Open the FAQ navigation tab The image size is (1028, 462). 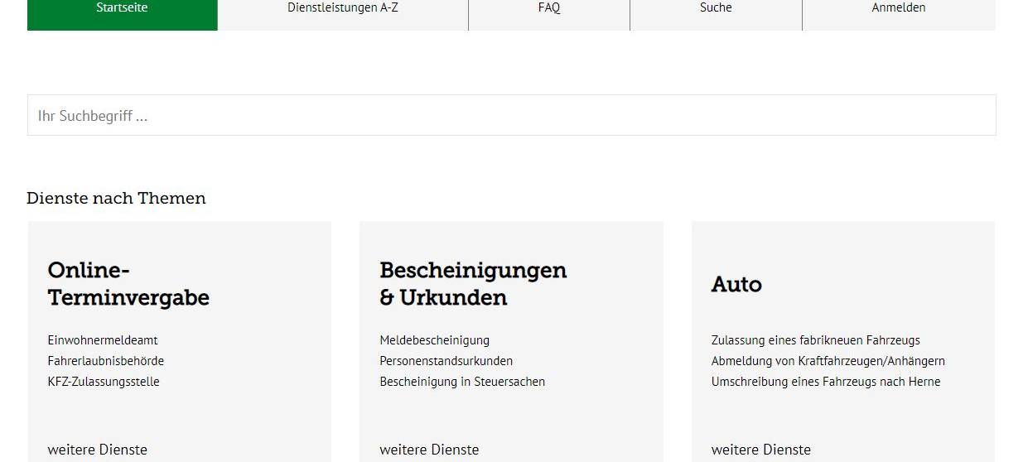[549, 8]
